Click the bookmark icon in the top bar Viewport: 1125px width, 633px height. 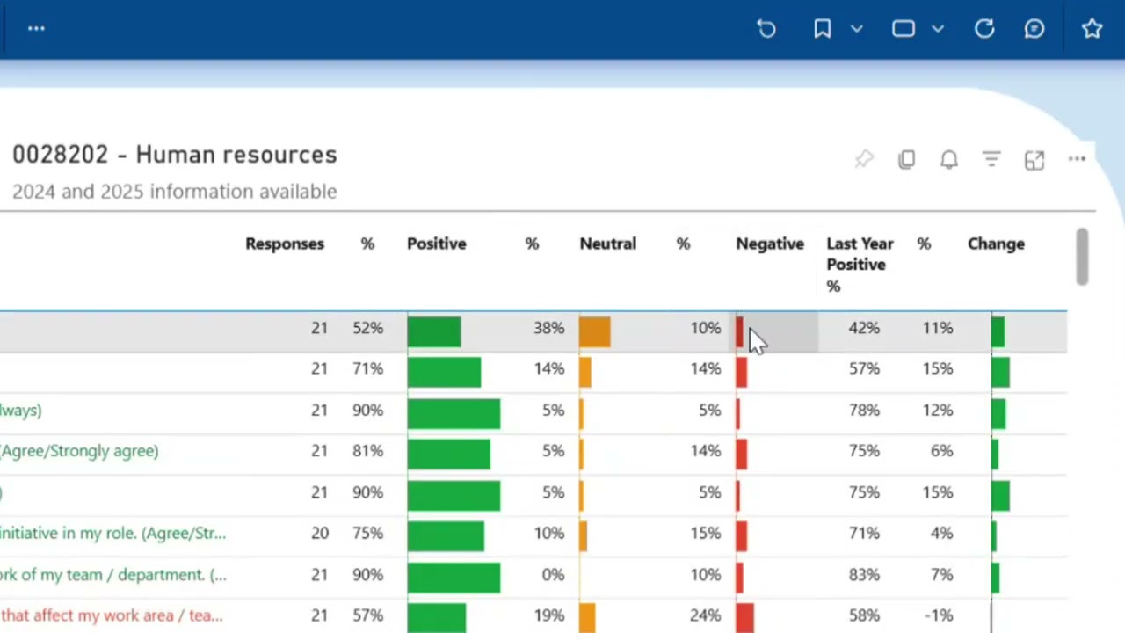click(823, 29)
